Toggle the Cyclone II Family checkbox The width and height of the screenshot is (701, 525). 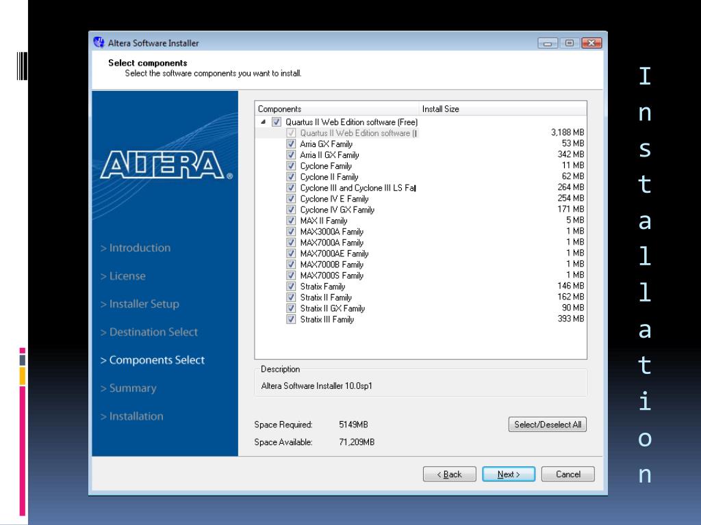[x=291, y=177]
